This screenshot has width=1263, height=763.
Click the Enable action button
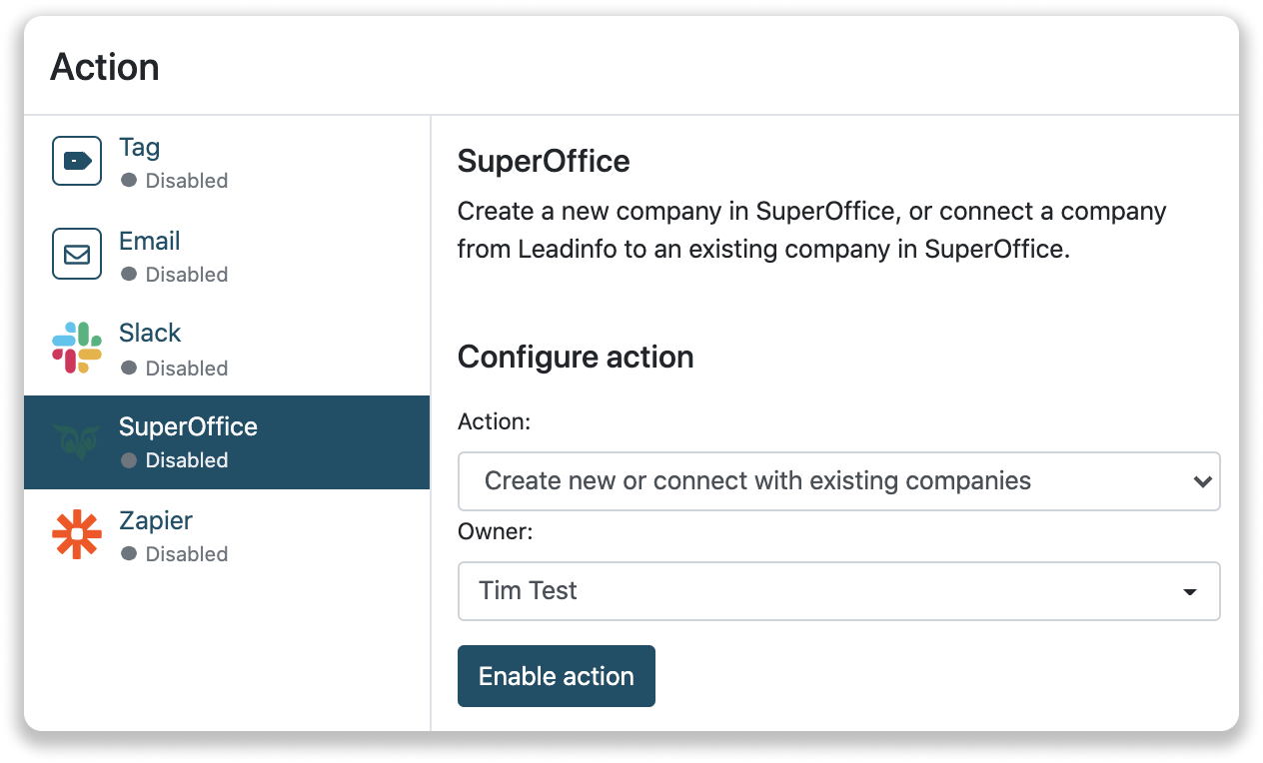[556, 676]
